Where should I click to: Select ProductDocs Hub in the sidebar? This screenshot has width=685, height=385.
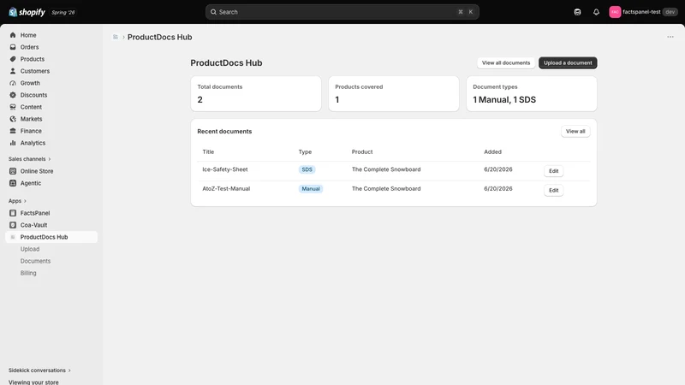[x=51, y=237]
